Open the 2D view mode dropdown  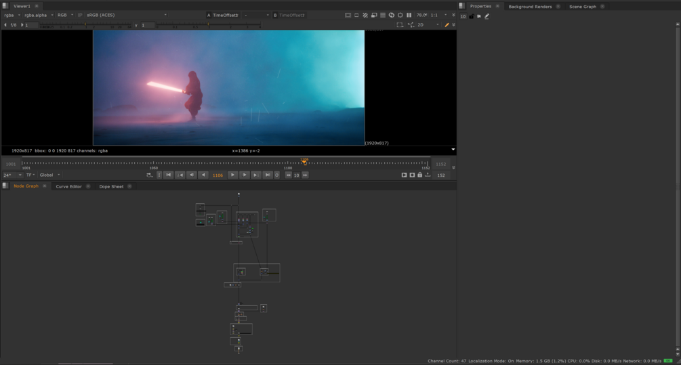(428, 25)
